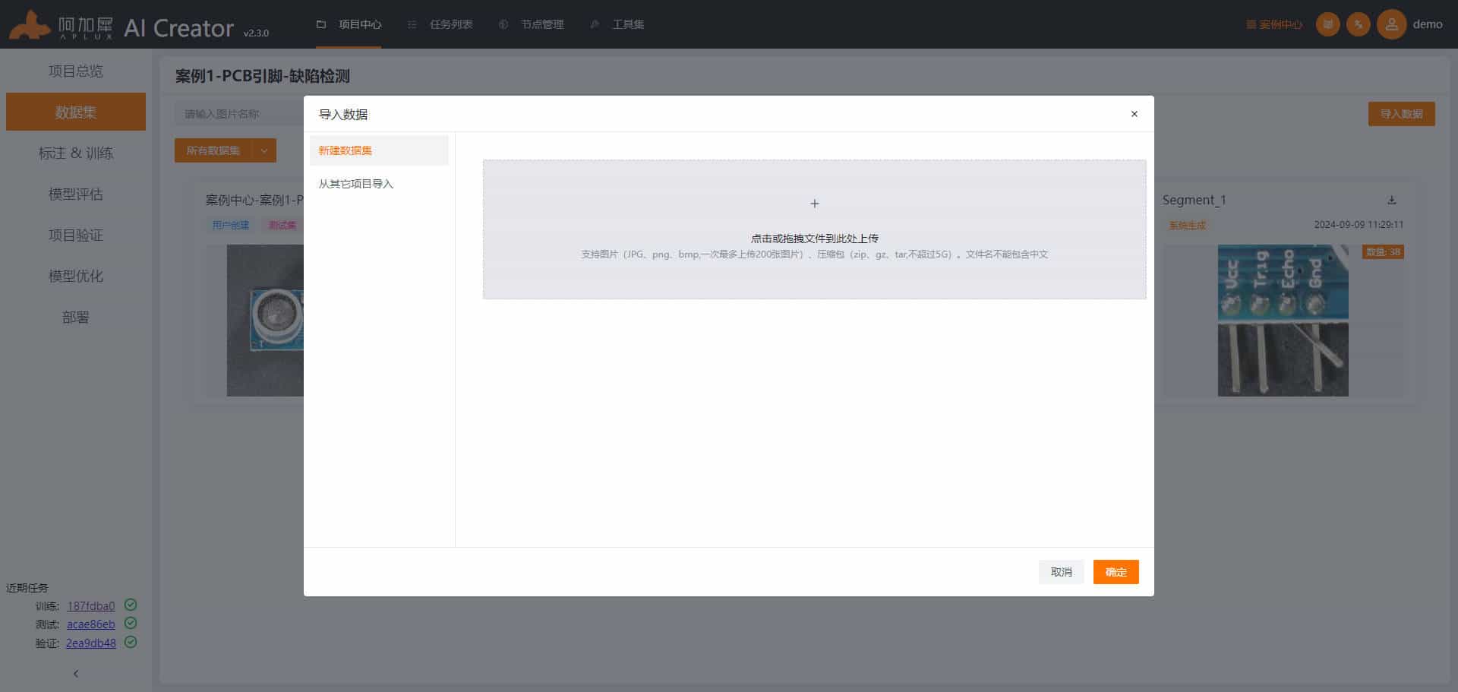Click the 2024-09-09 11:29:11 timestamp
The image size is (1458, 692).
[x=1359, y=225]
